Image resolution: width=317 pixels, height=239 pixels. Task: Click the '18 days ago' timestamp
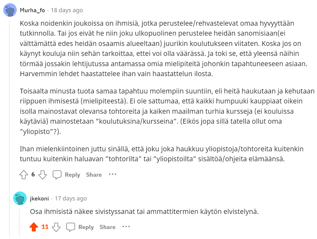coord(67,10)
